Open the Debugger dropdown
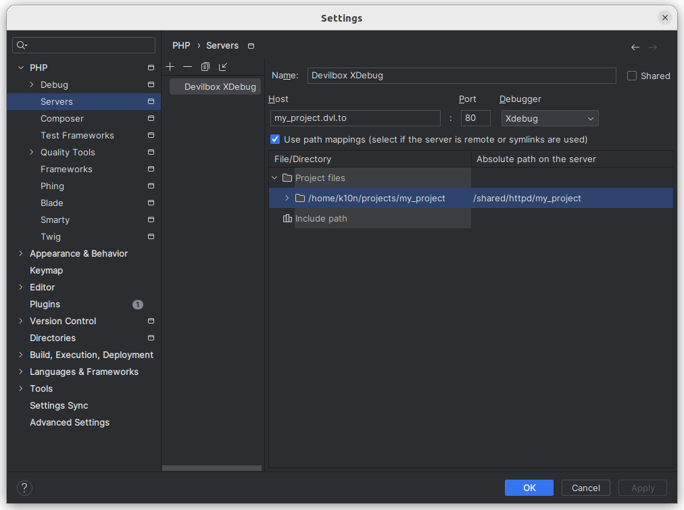This screenshot has height=510, width=684. coord(549,119)
